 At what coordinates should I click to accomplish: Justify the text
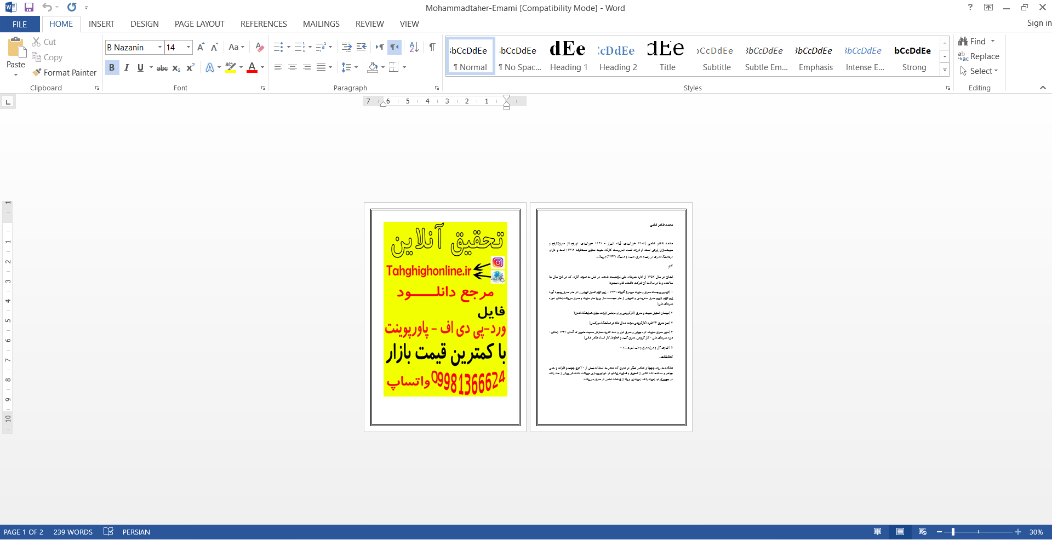321,67
